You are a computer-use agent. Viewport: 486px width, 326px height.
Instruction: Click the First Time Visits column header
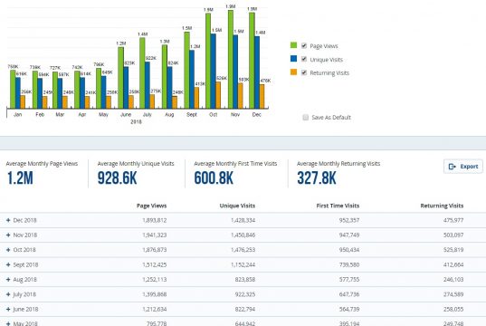pos(338,206)
